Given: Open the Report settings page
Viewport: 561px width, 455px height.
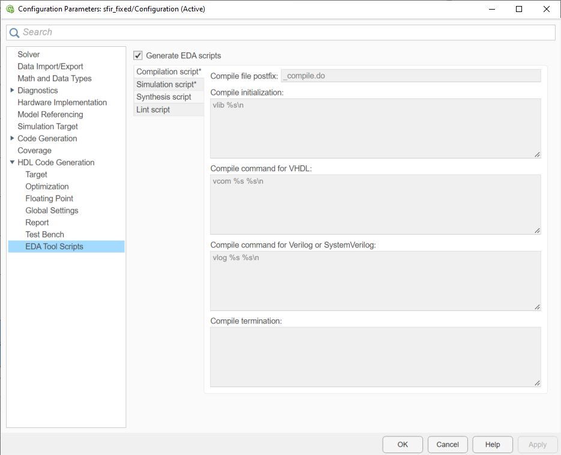Looking at the screenshot, I should click(36, 222).
